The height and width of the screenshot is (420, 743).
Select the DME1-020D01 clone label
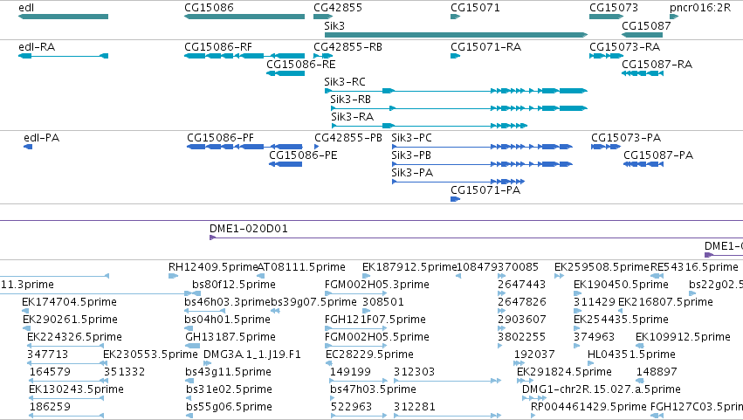click(249, 229)
